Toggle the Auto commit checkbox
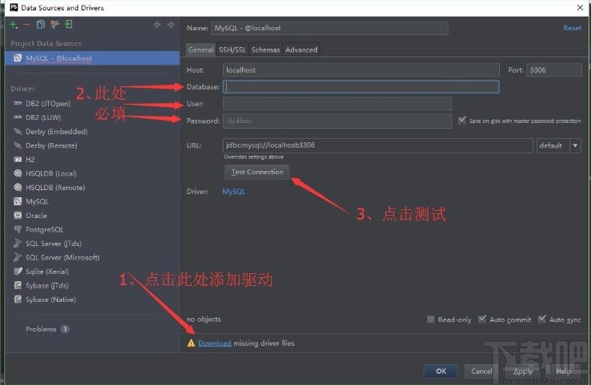 pos(482,319)
